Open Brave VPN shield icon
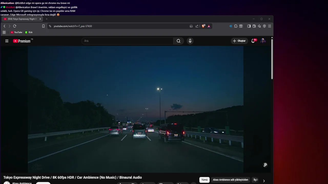Image resolution: width=328 pixels, height=184 pixels. pyautogui.click(x=264, y=26)
